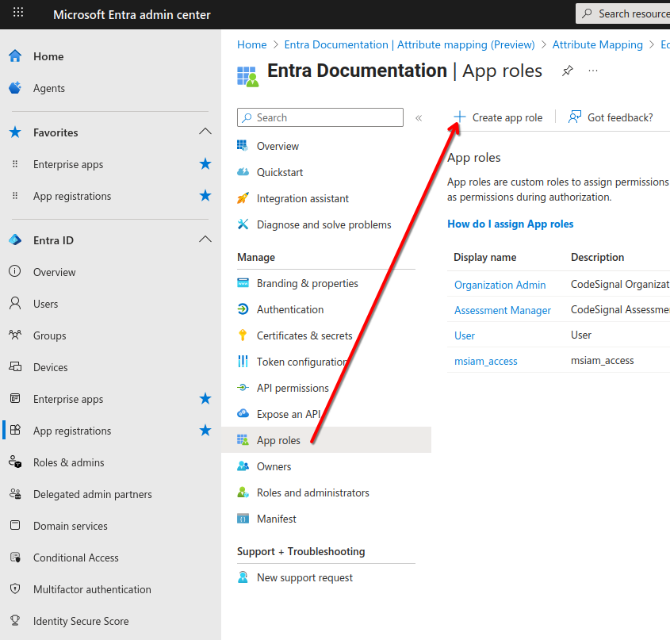Viewport: 670px width, 640px height.
Task: Toggle favorite star for Entra ID Enterprise apps
Action: pos(205,399)
